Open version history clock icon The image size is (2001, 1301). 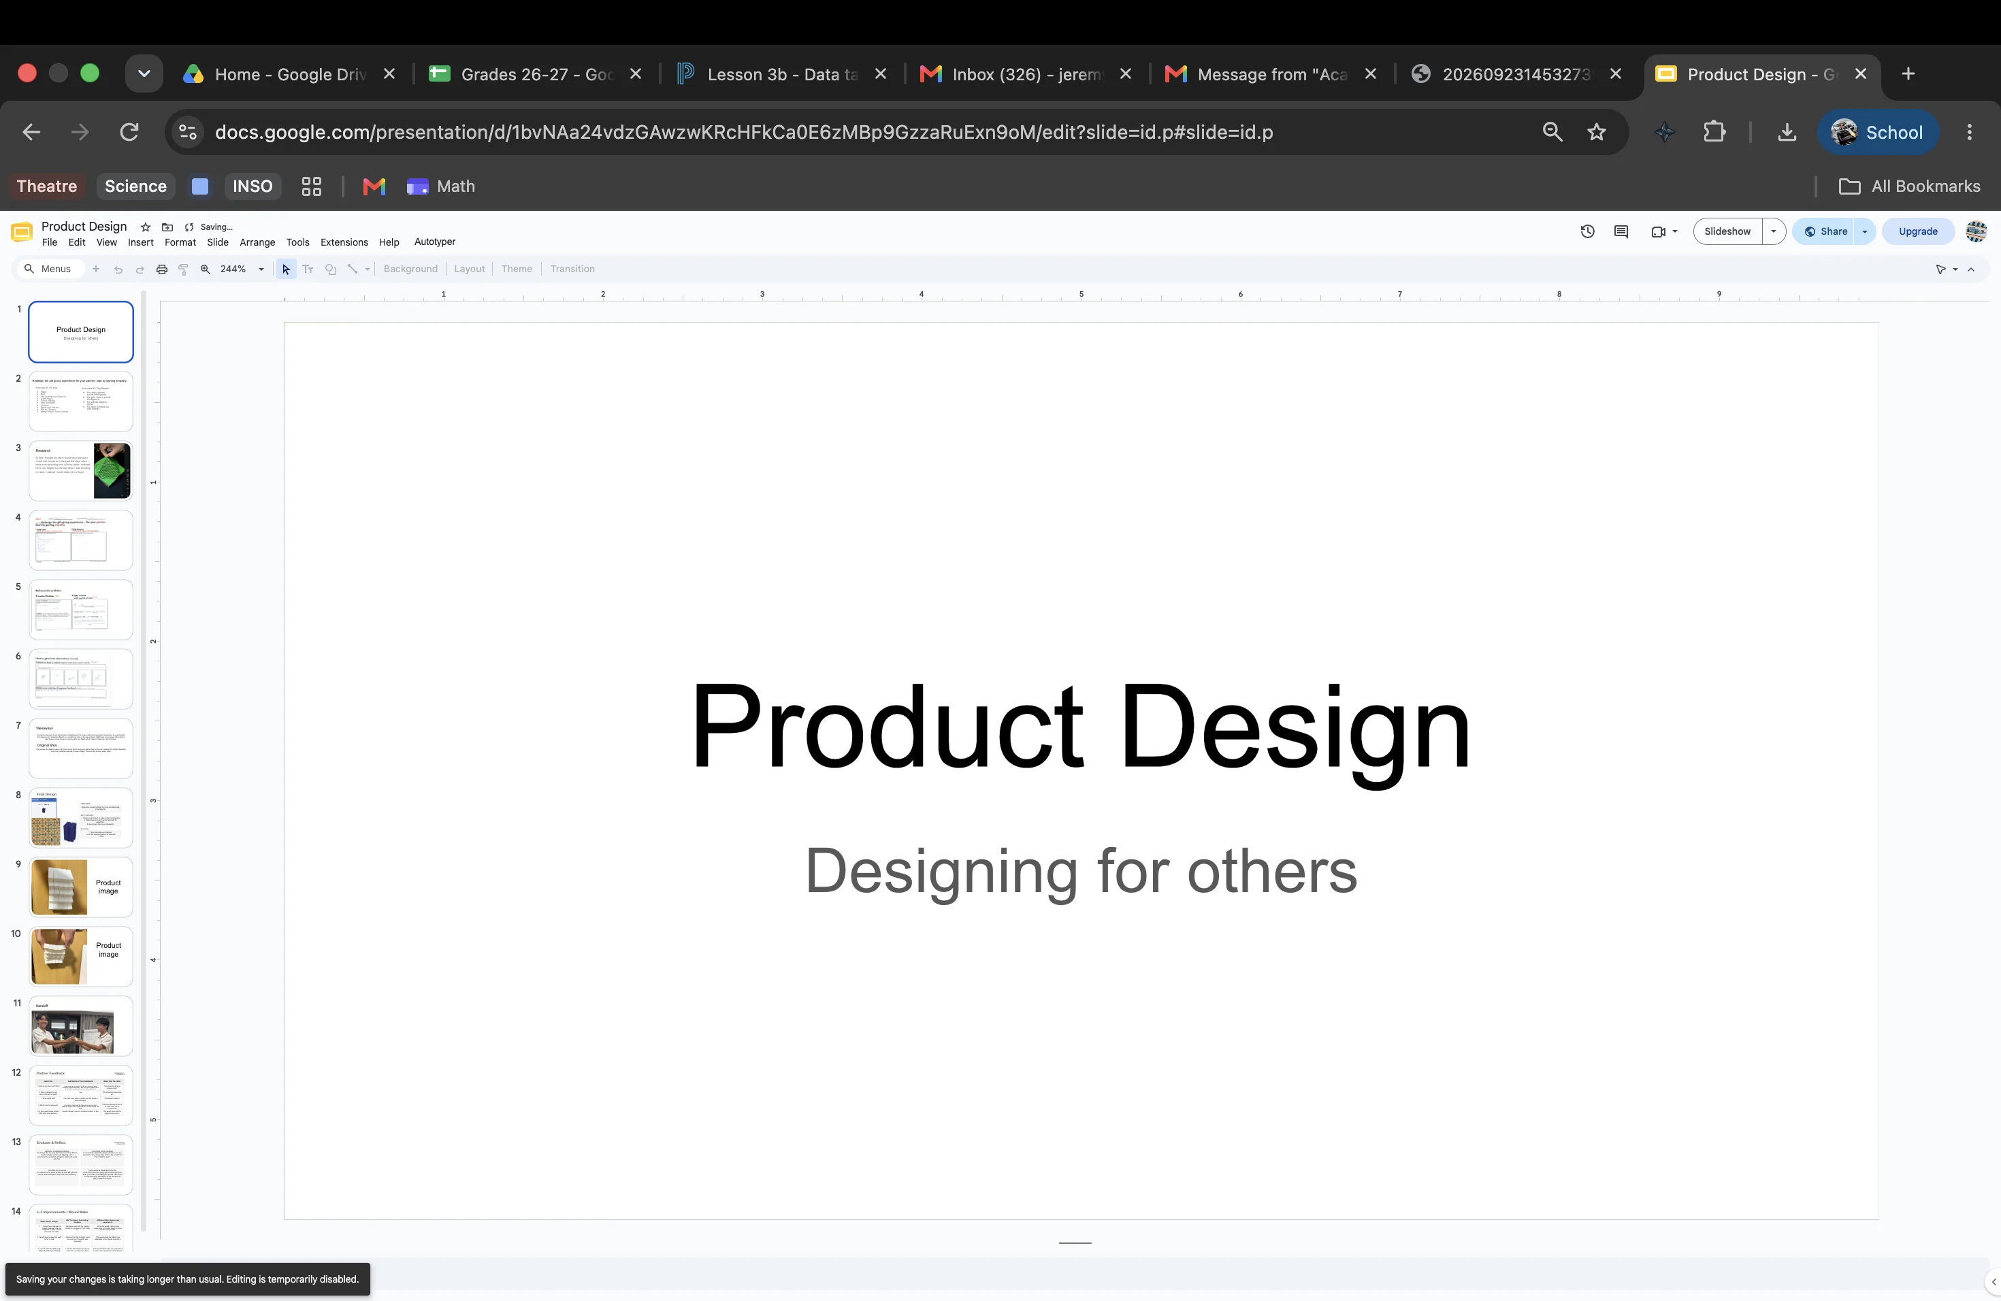[1587, 231]
